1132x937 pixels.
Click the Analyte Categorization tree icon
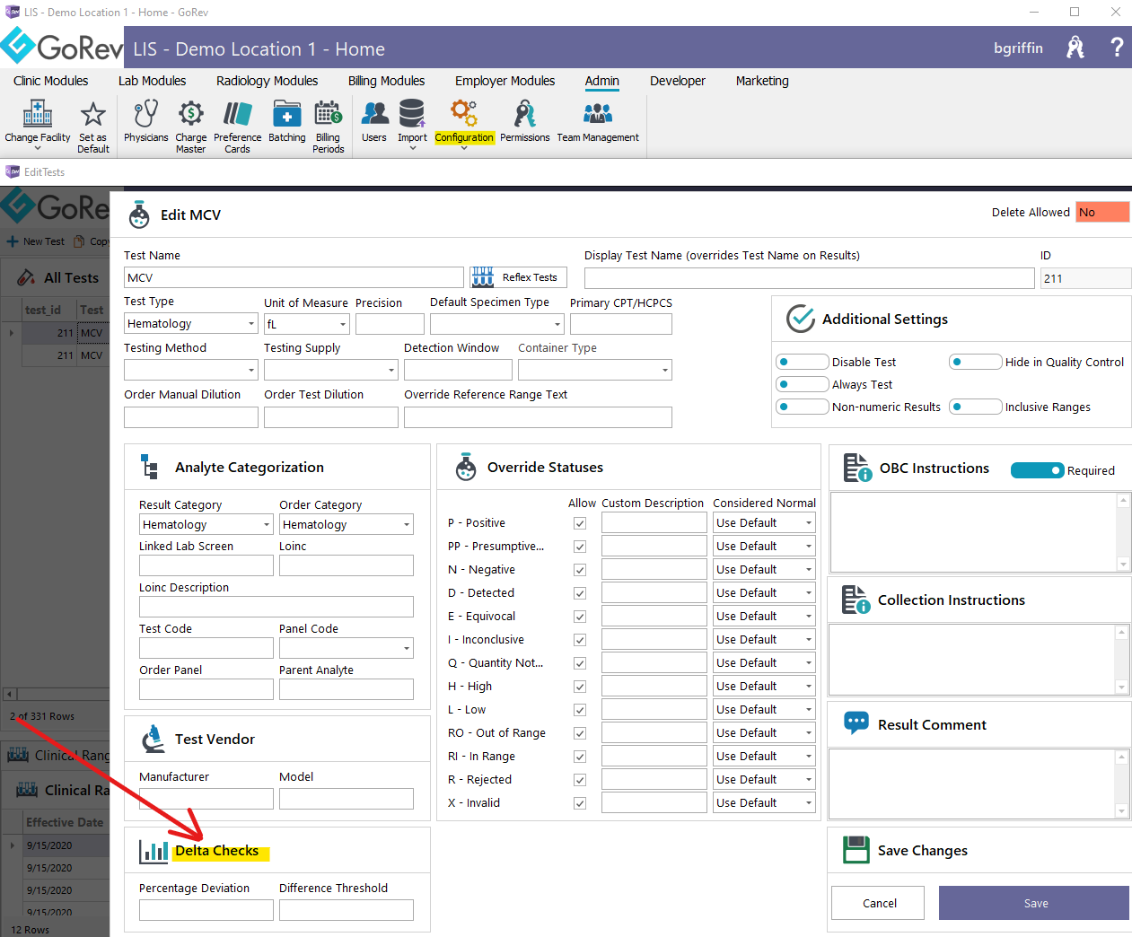[149, 467]
